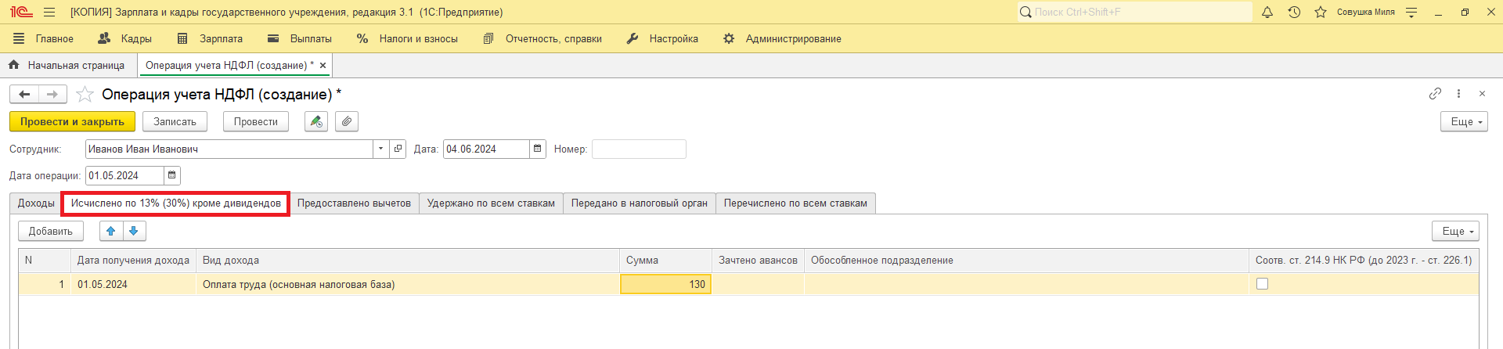Image resolution: width=1503 pixels, height=349 pixels.
Task: Click Зачтено авансов column header
Action: 758,261
